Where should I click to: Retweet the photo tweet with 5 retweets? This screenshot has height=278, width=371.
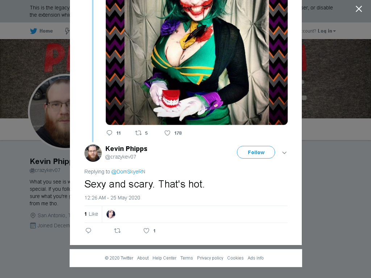(138, 133)
